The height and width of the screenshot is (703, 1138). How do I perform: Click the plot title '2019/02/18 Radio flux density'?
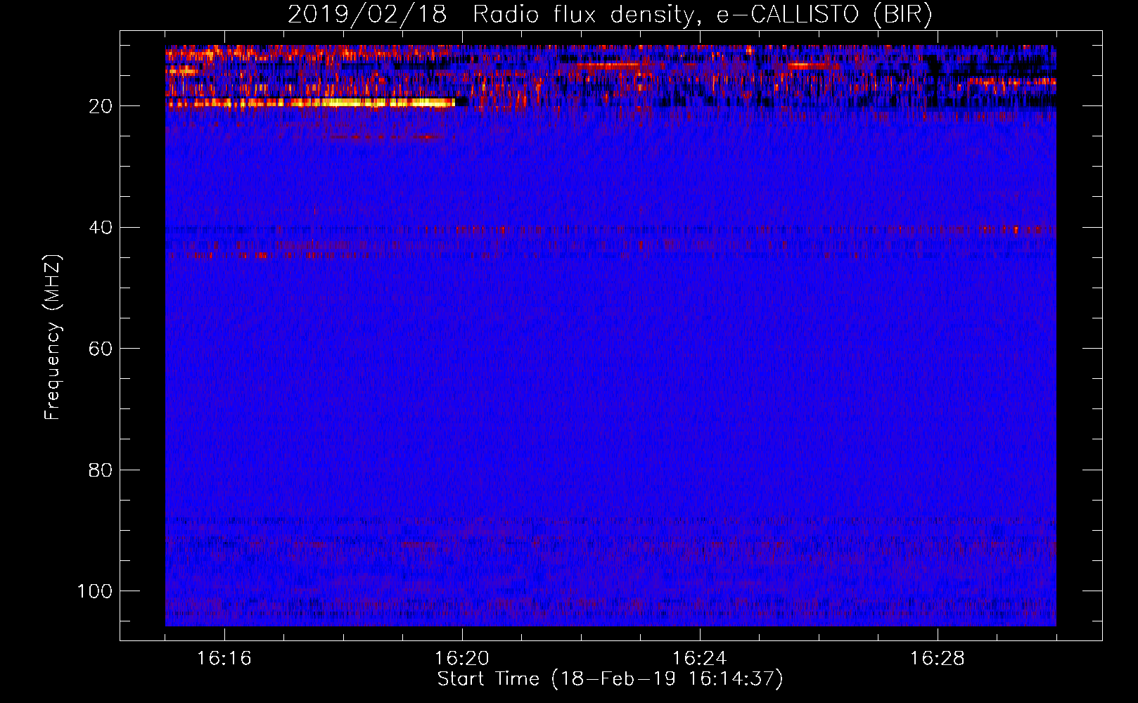(x=610, y=15)
